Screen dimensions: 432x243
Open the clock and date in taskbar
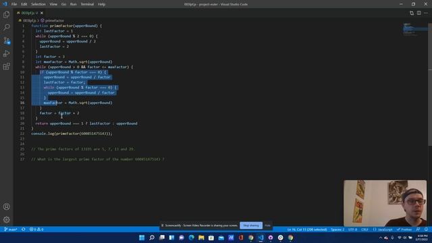coord(422,238)
